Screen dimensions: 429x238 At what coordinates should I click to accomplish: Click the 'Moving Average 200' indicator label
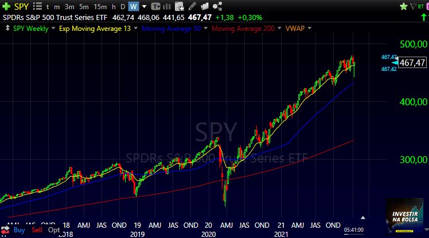(x=243, y=29)
